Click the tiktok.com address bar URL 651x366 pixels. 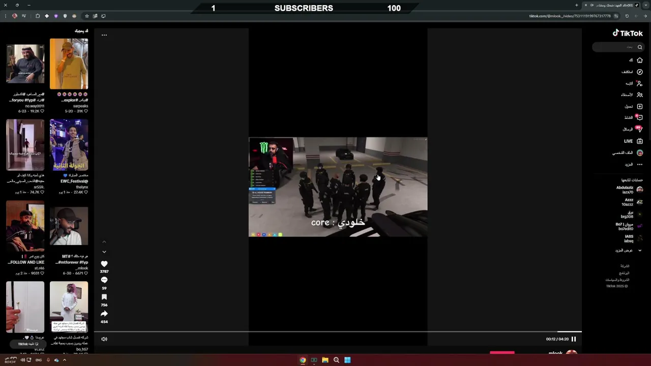point(570,16)
